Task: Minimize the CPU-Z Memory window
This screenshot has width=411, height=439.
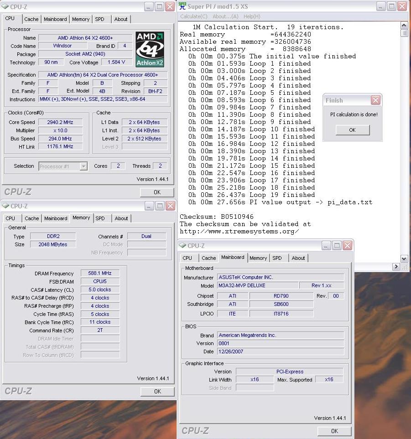Action: [x=149, y=206]
